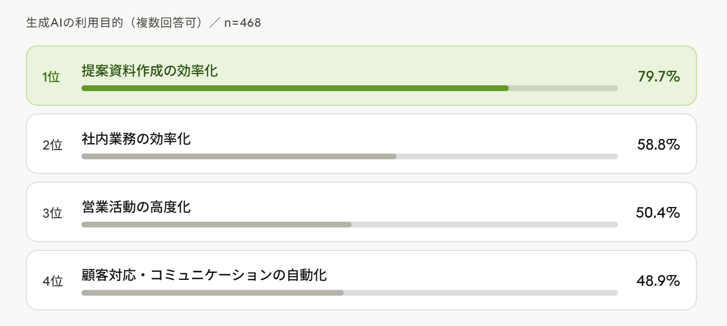Click the 社内業務の効率化 label
727x326 pixels.
tap(136, 139)
